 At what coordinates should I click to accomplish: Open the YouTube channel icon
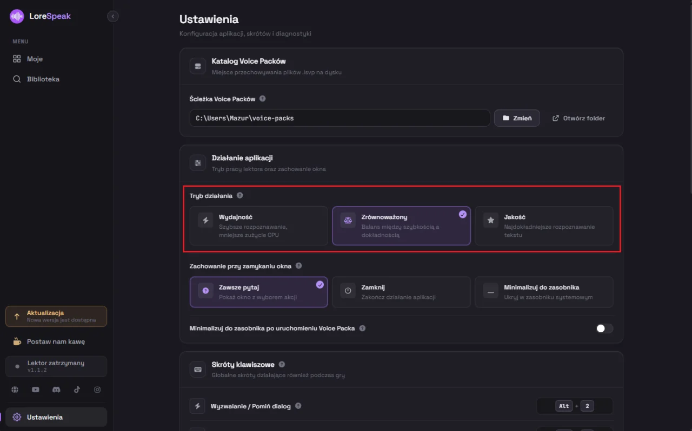36,389
